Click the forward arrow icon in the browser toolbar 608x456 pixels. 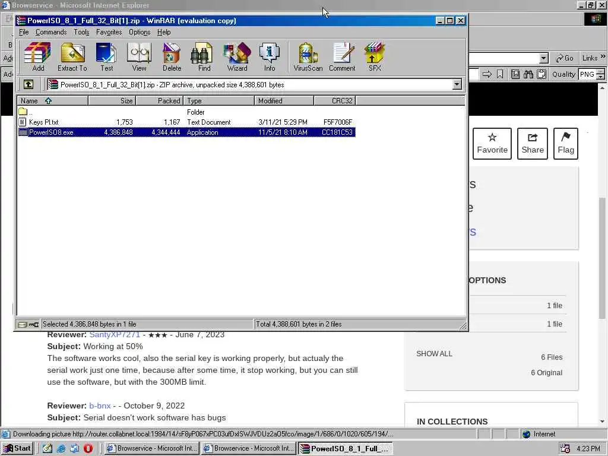[487, 74]
